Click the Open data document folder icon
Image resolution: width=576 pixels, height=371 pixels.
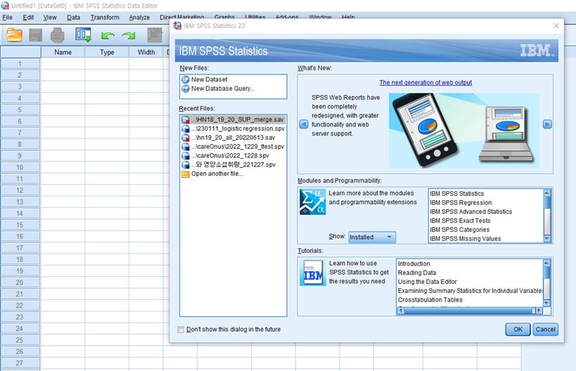coord(14,35)
